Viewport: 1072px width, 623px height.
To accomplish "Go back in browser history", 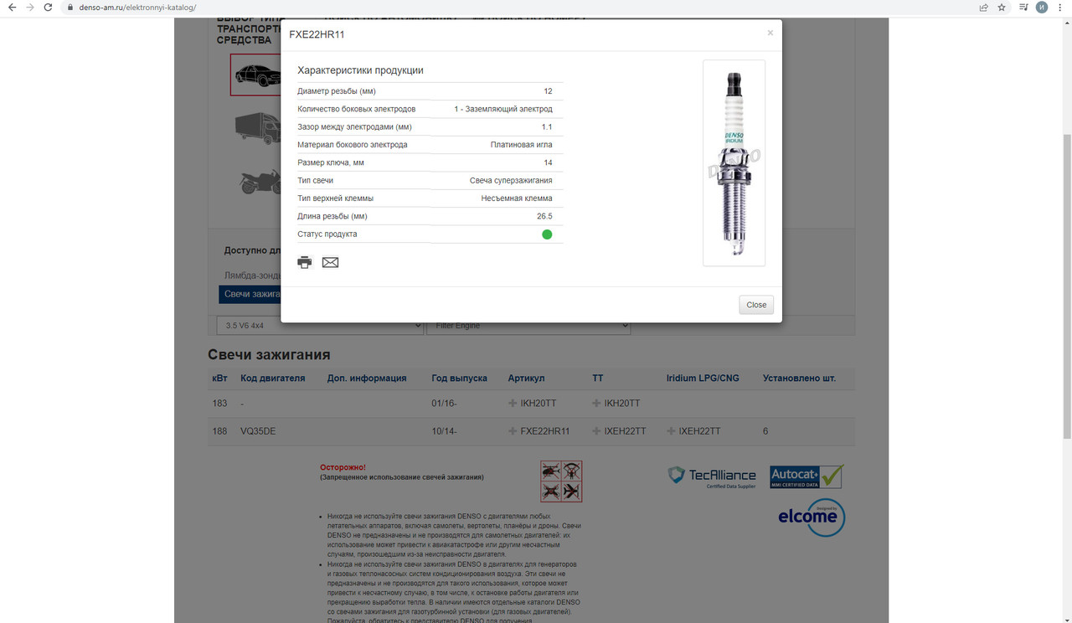I will (12, 7).
